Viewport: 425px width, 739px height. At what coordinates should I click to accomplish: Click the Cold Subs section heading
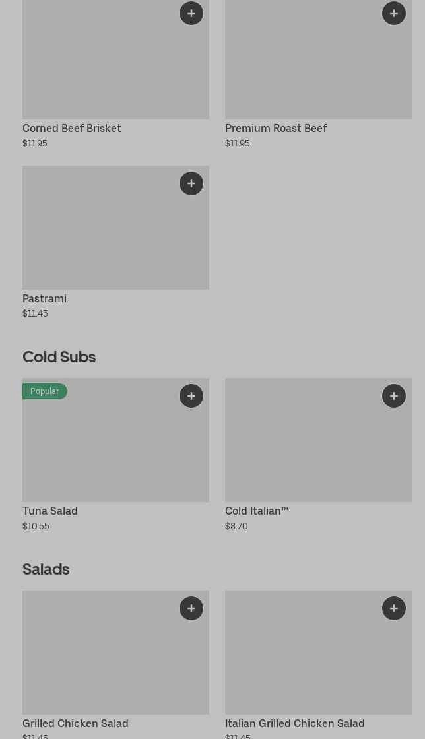pyautogui.click(x=59, y=356)
